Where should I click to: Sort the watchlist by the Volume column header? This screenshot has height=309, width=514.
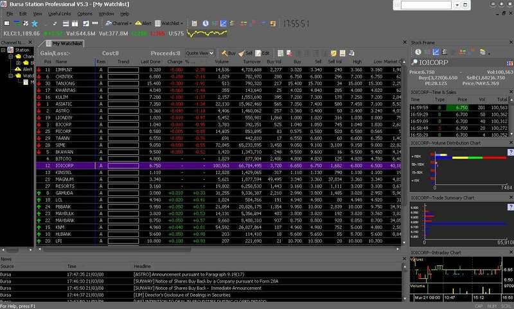tap(222, 62)
